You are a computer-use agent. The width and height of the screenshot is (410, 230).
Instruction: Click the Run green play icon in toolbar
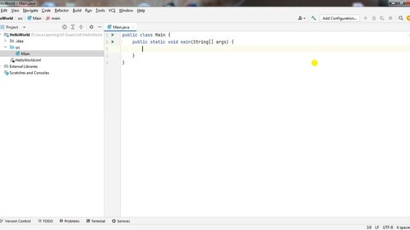click(x=366, y=18)
